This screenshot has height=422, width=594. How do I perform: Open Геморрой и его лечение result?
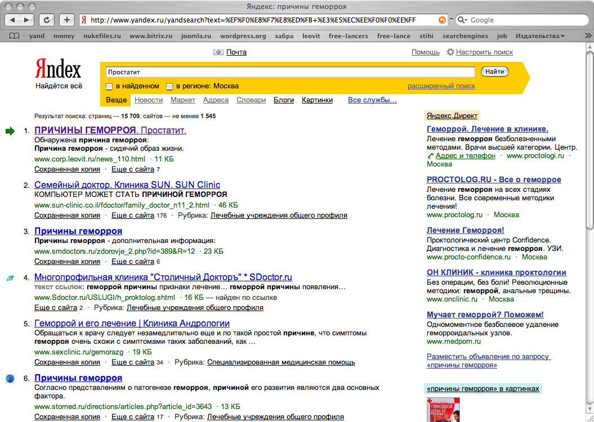(x=132, y=323)
